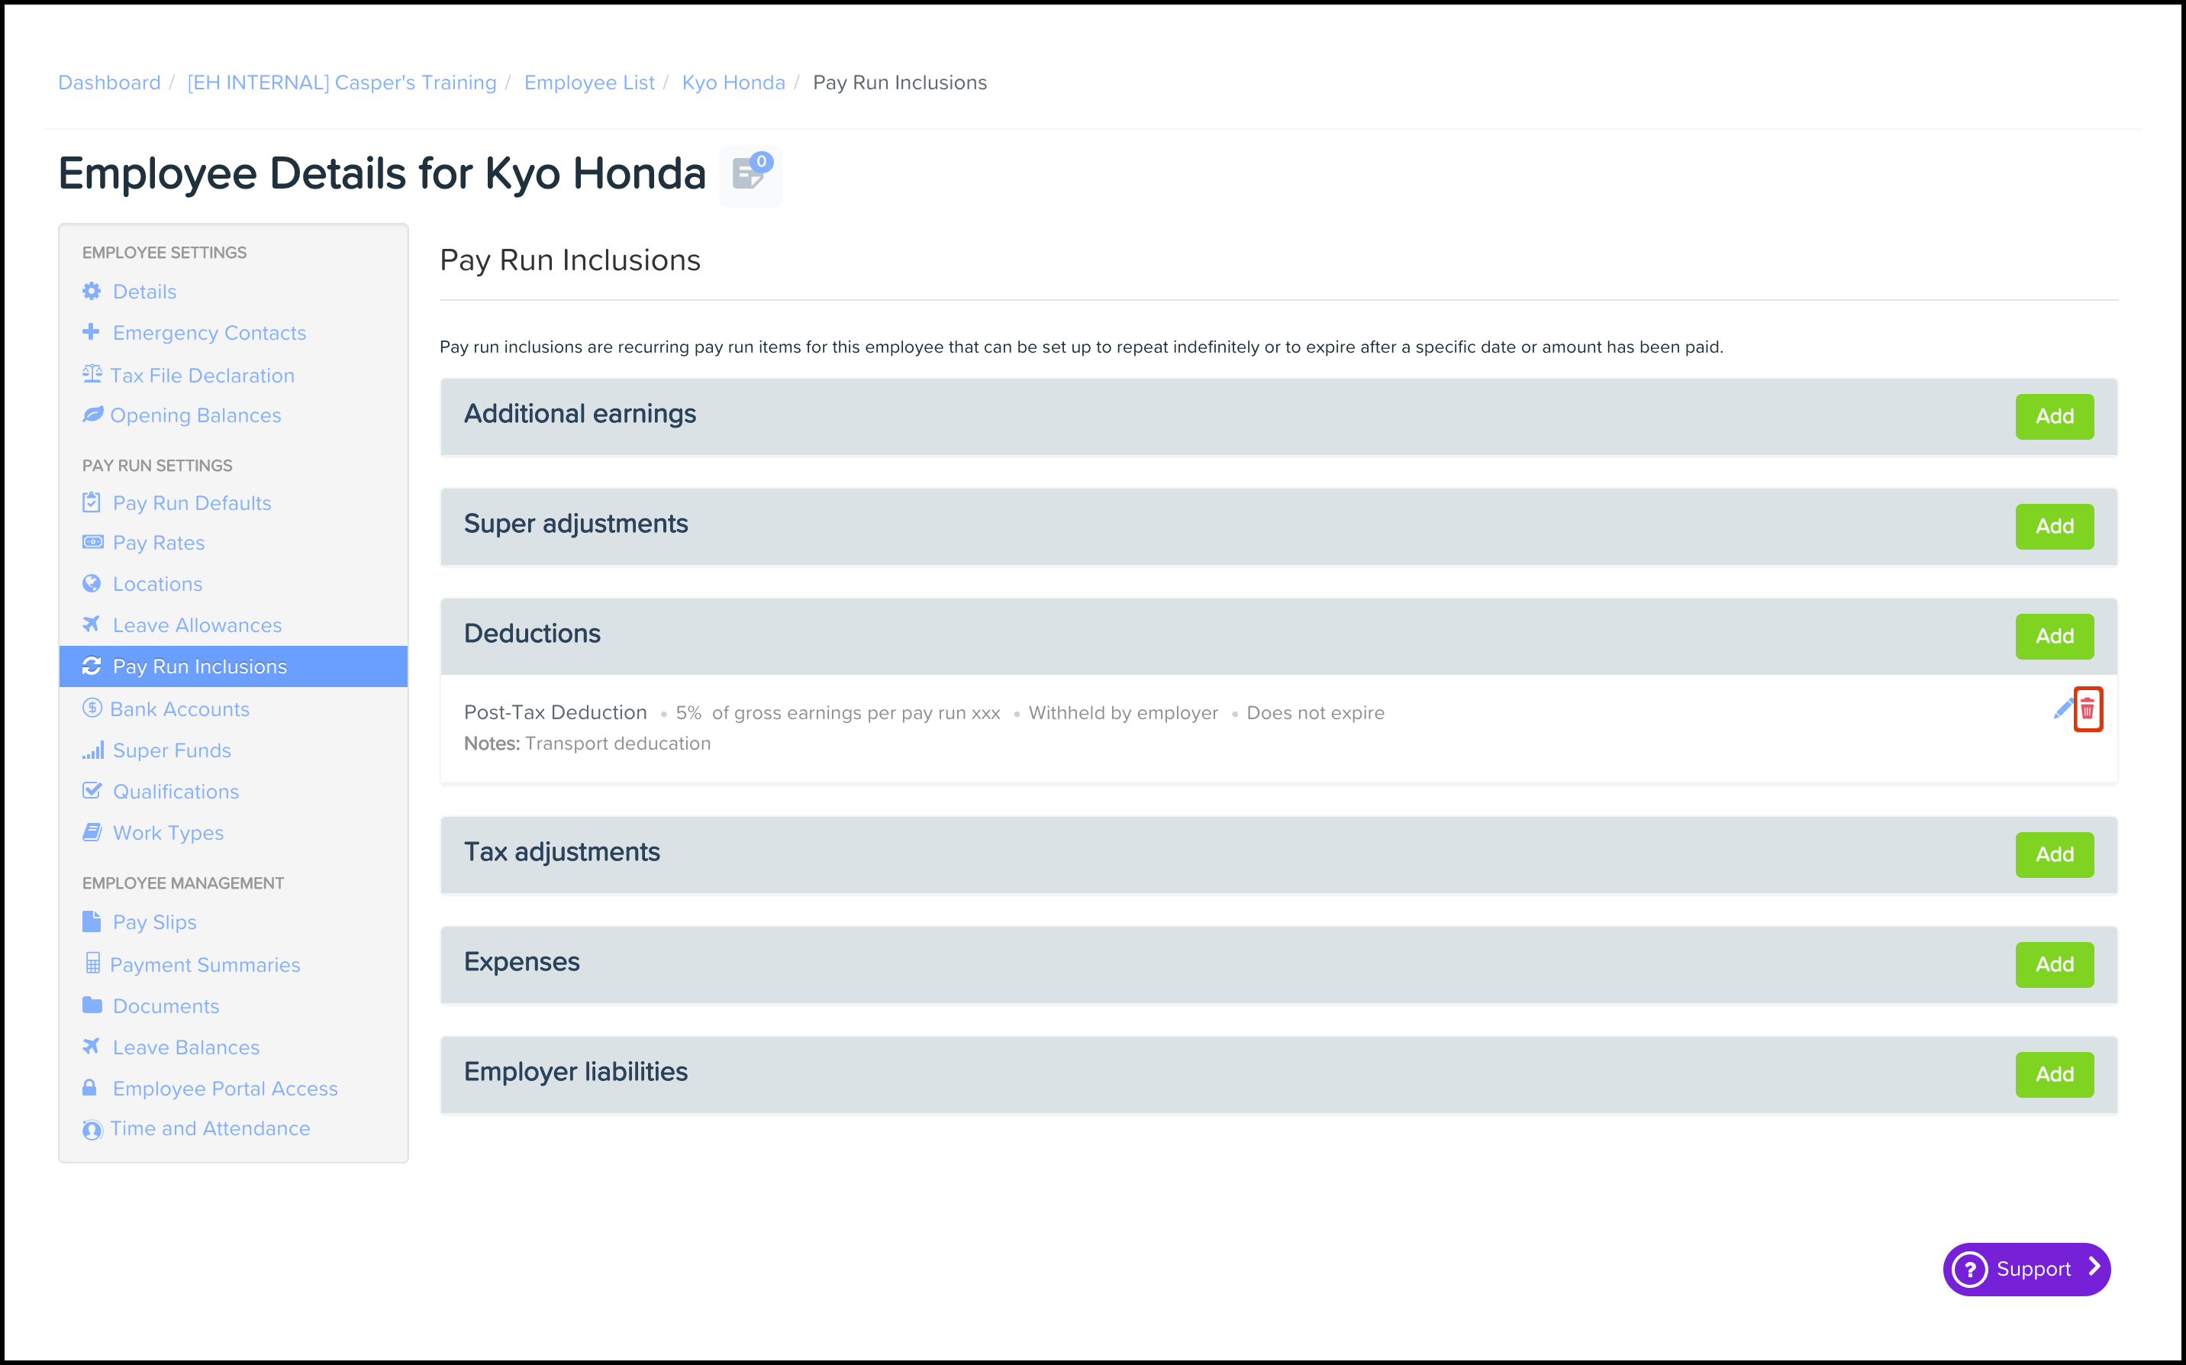The width and height of the screenshot is (2186, 1365).
Task: Go to the Tax File Declaration page
Action: click(x=202, y=376)
